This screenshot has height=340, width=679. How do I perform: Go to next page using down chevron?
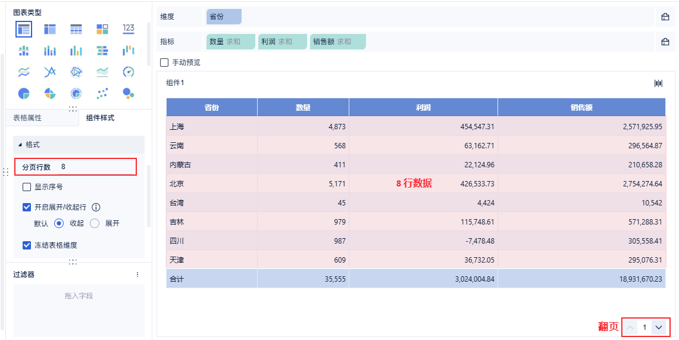(x=658, y=327)
